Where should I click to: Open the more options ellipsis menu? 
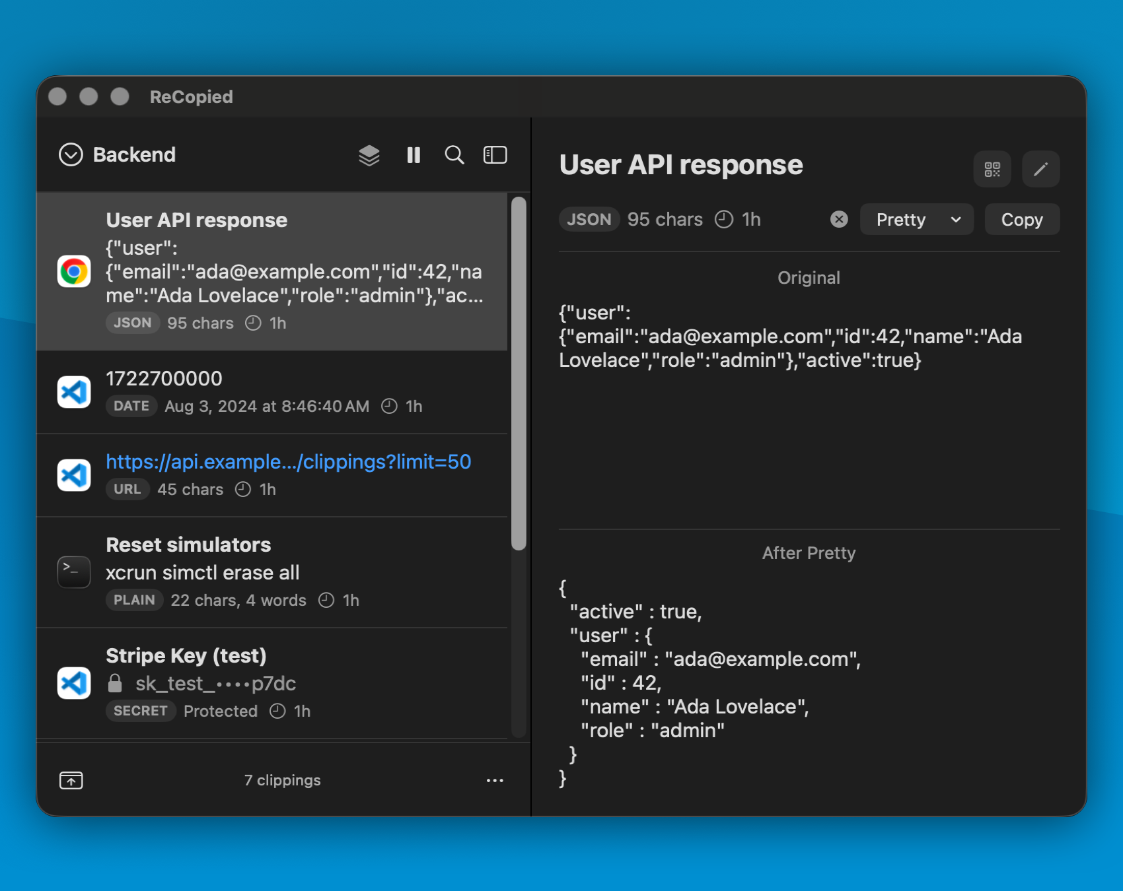click(495, 780)
